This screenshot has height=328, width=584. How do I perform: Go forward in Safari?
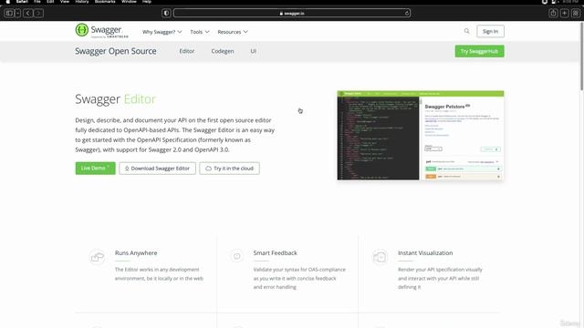pos(38,14)
